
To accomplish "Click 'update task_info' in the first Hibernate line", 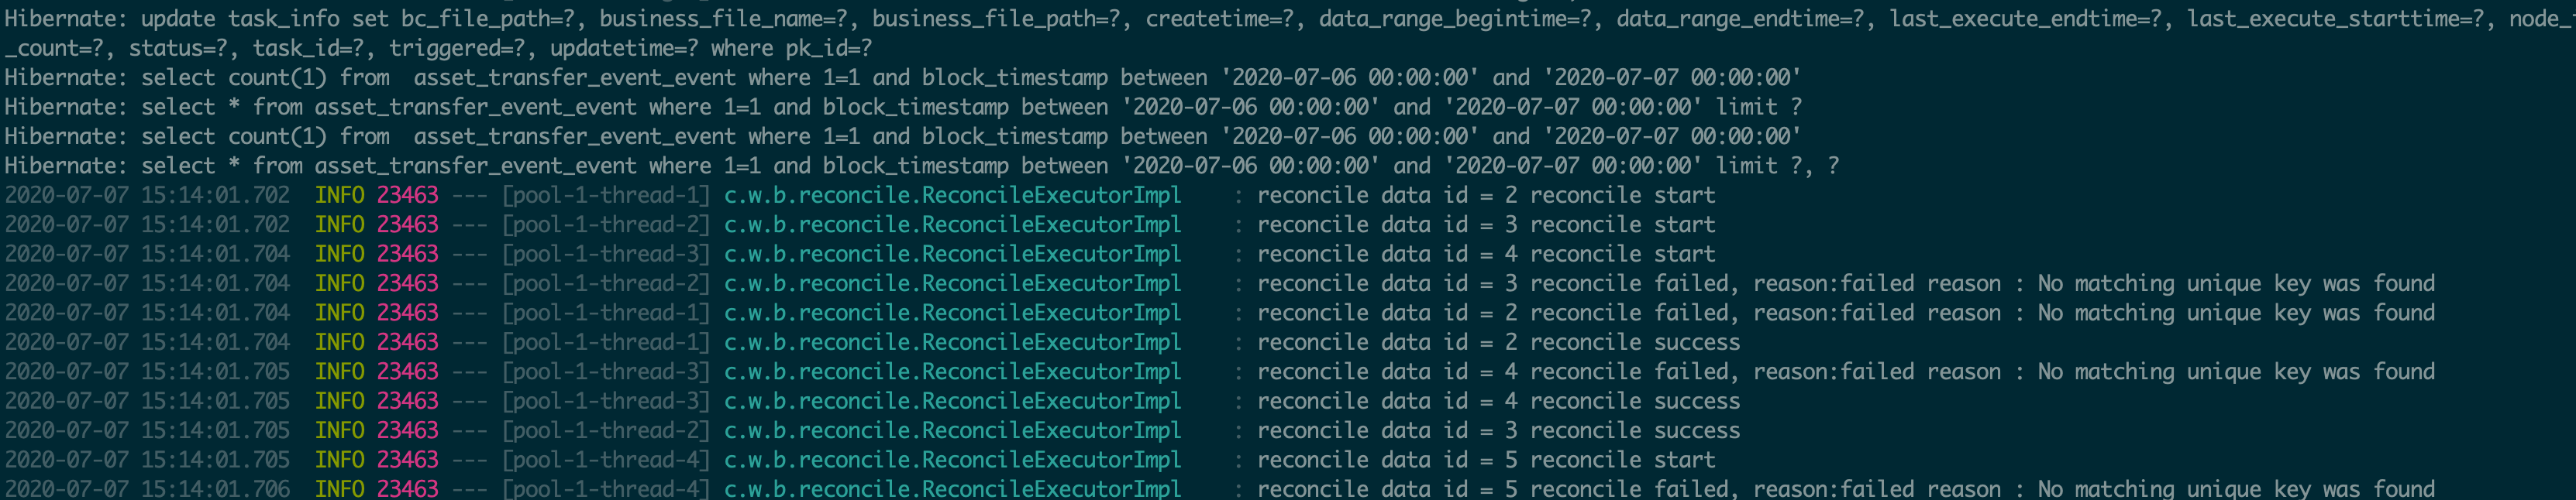I will point(240,19).
